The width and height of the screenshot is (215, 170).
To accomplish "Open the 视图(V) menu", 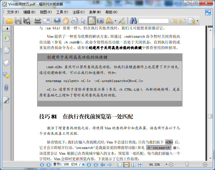I will (x=46, y=12).
